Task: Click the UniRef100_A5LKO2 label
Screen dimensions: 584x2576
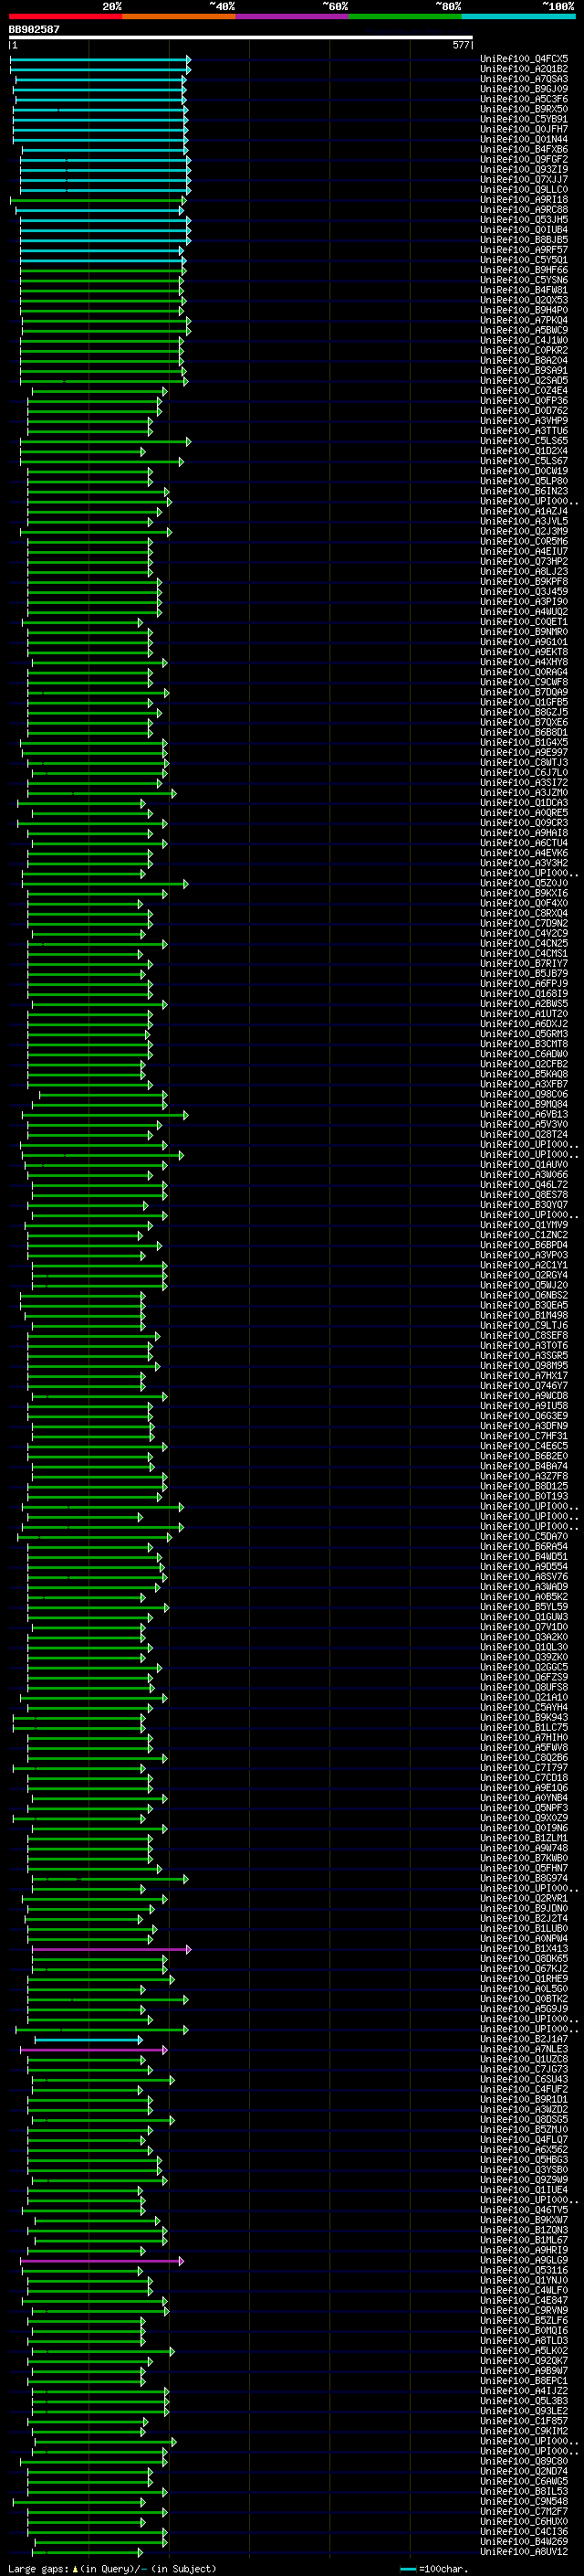Action: click(x=524, y=2351)
